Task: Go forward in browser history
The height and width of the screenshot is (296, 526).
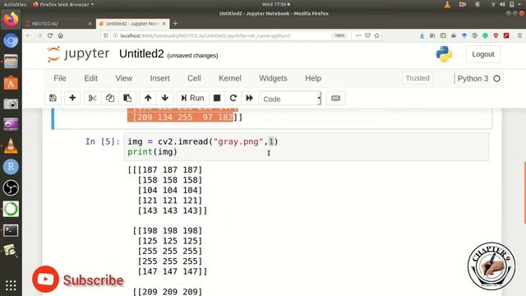Action: point(39,35)
